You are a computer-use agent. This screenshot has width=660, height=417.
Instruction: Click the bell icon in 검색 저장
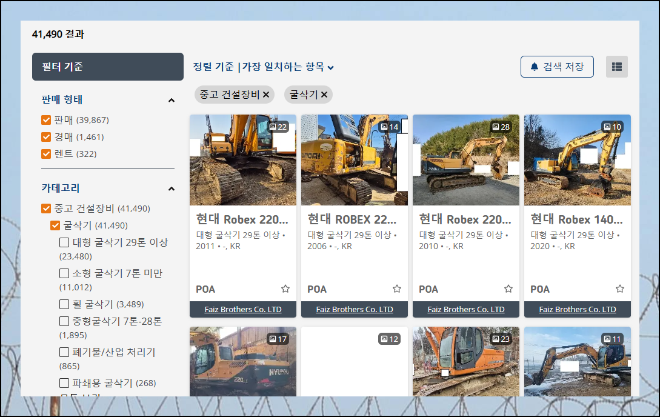pyautogui.click(x=534, y=67)
